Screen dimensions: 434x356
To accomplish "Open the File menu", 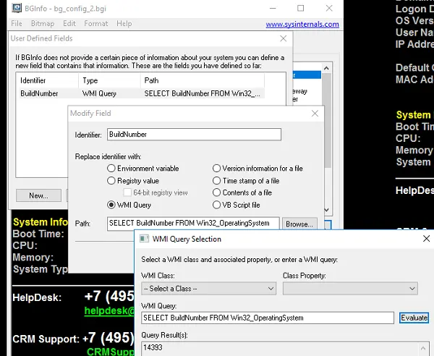I will point(17,24).
